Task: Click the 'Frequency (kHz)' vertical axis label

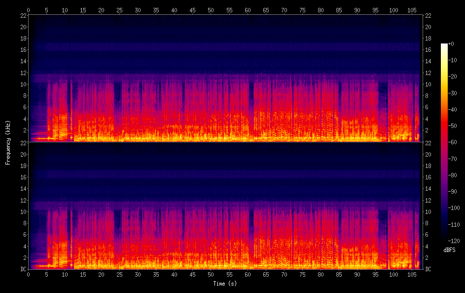Action: [x=8, y=142]
